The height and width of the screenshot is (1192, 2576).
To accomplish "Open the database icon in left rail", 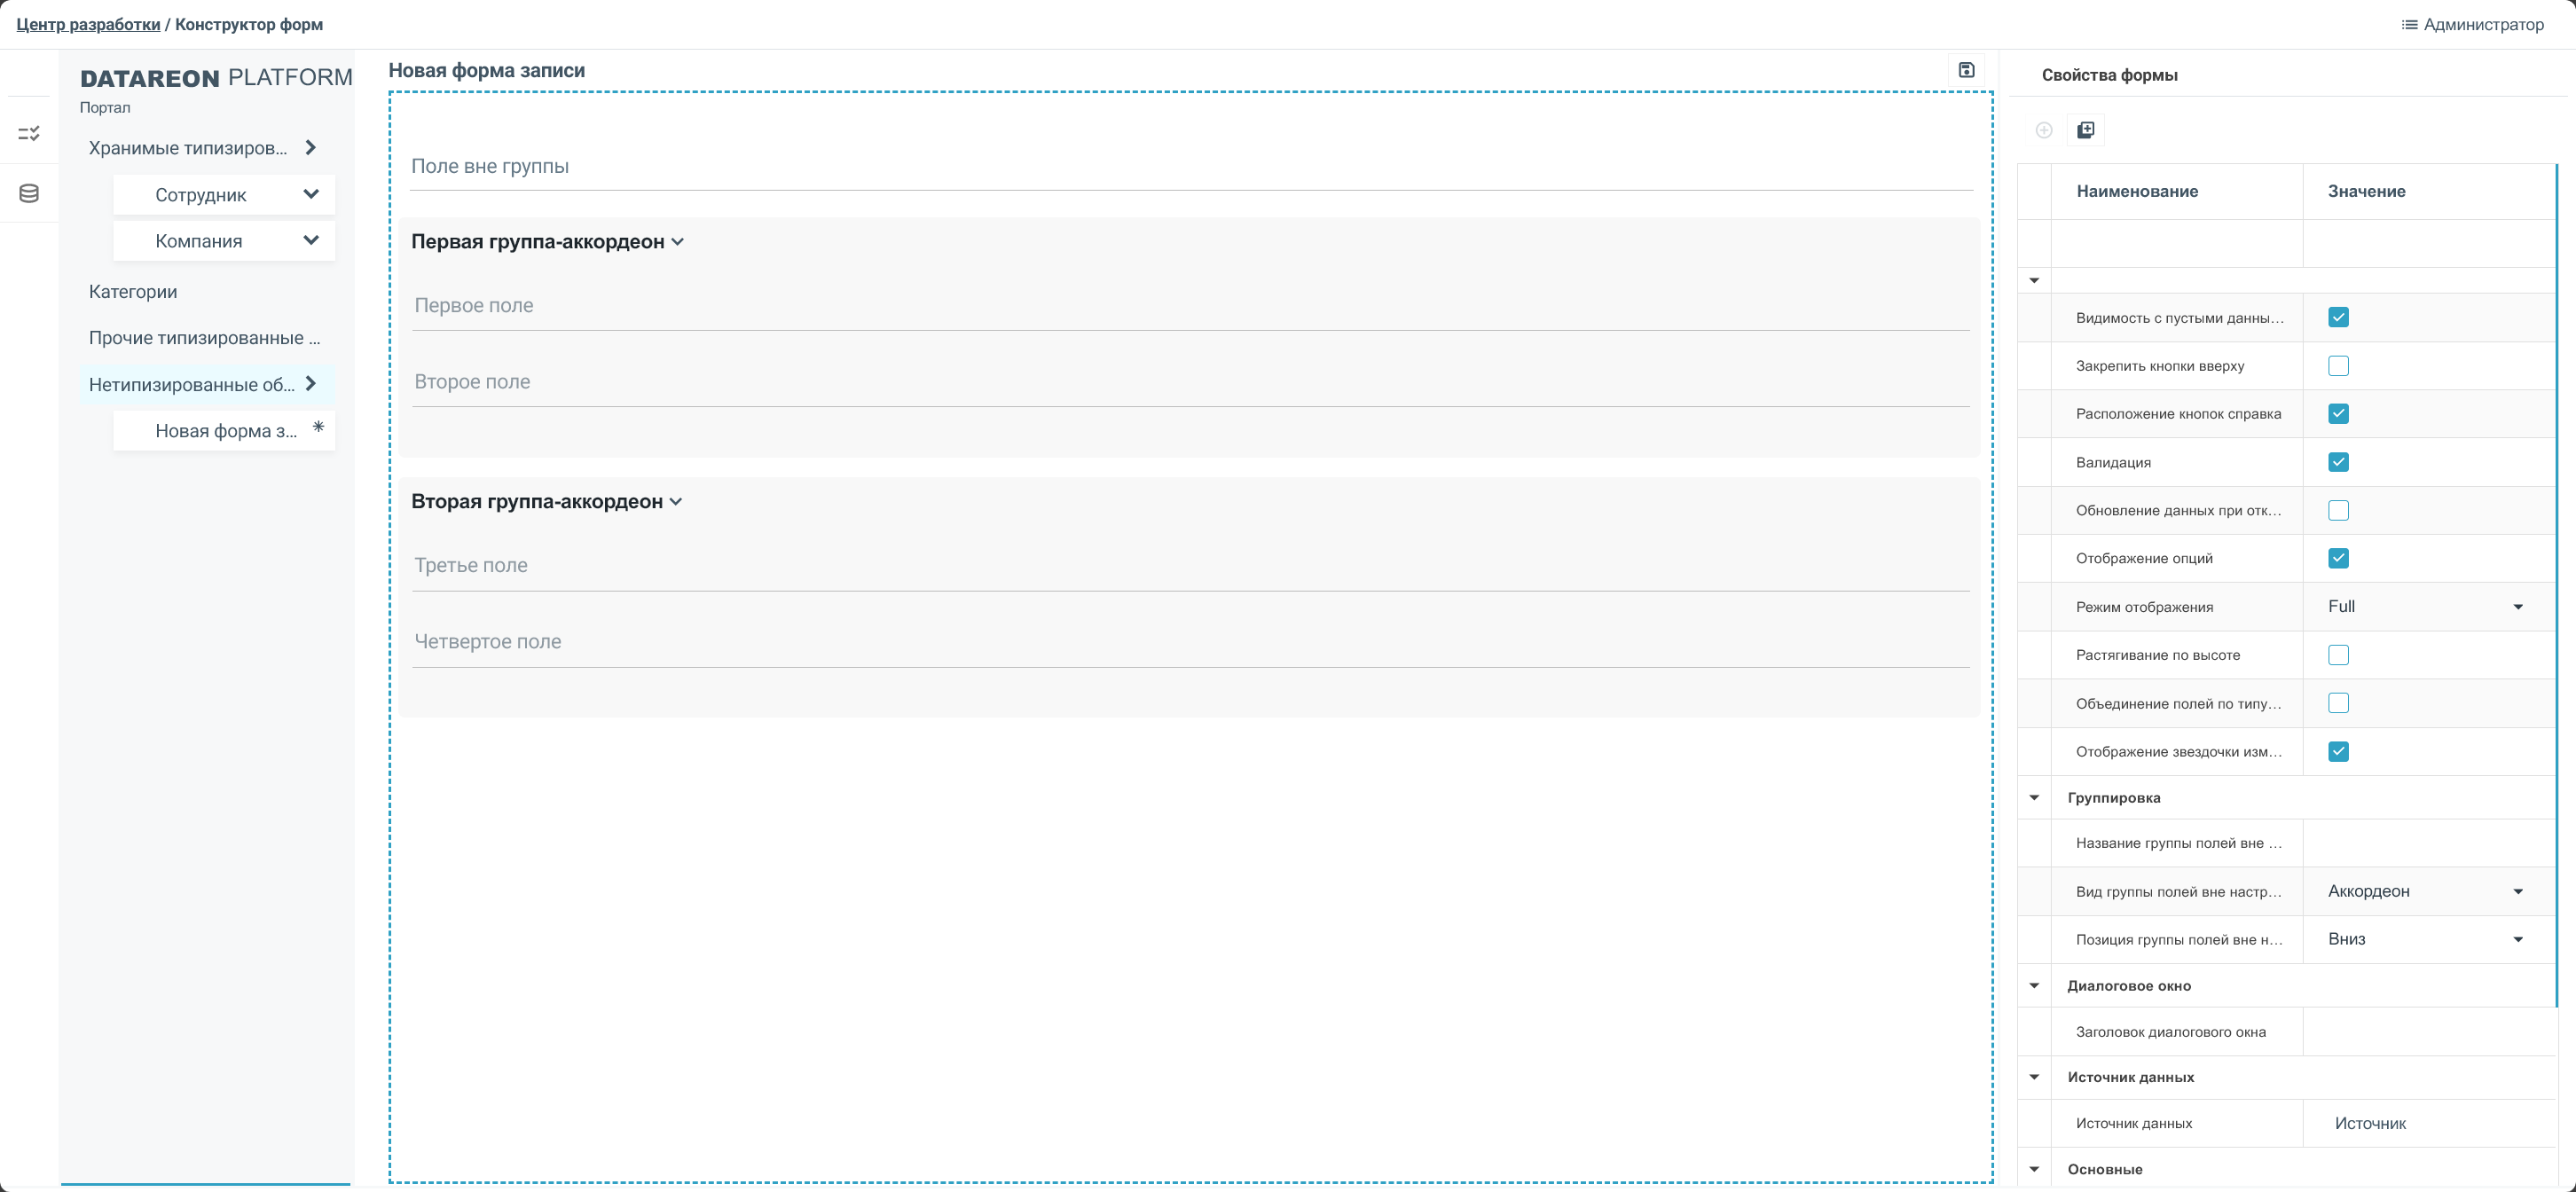I will [x=29, y=193].
